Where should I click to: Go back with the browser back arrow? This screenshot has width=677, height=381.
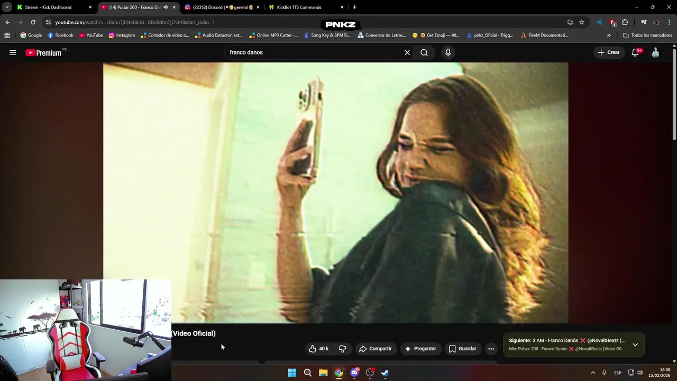coord(7,22)
